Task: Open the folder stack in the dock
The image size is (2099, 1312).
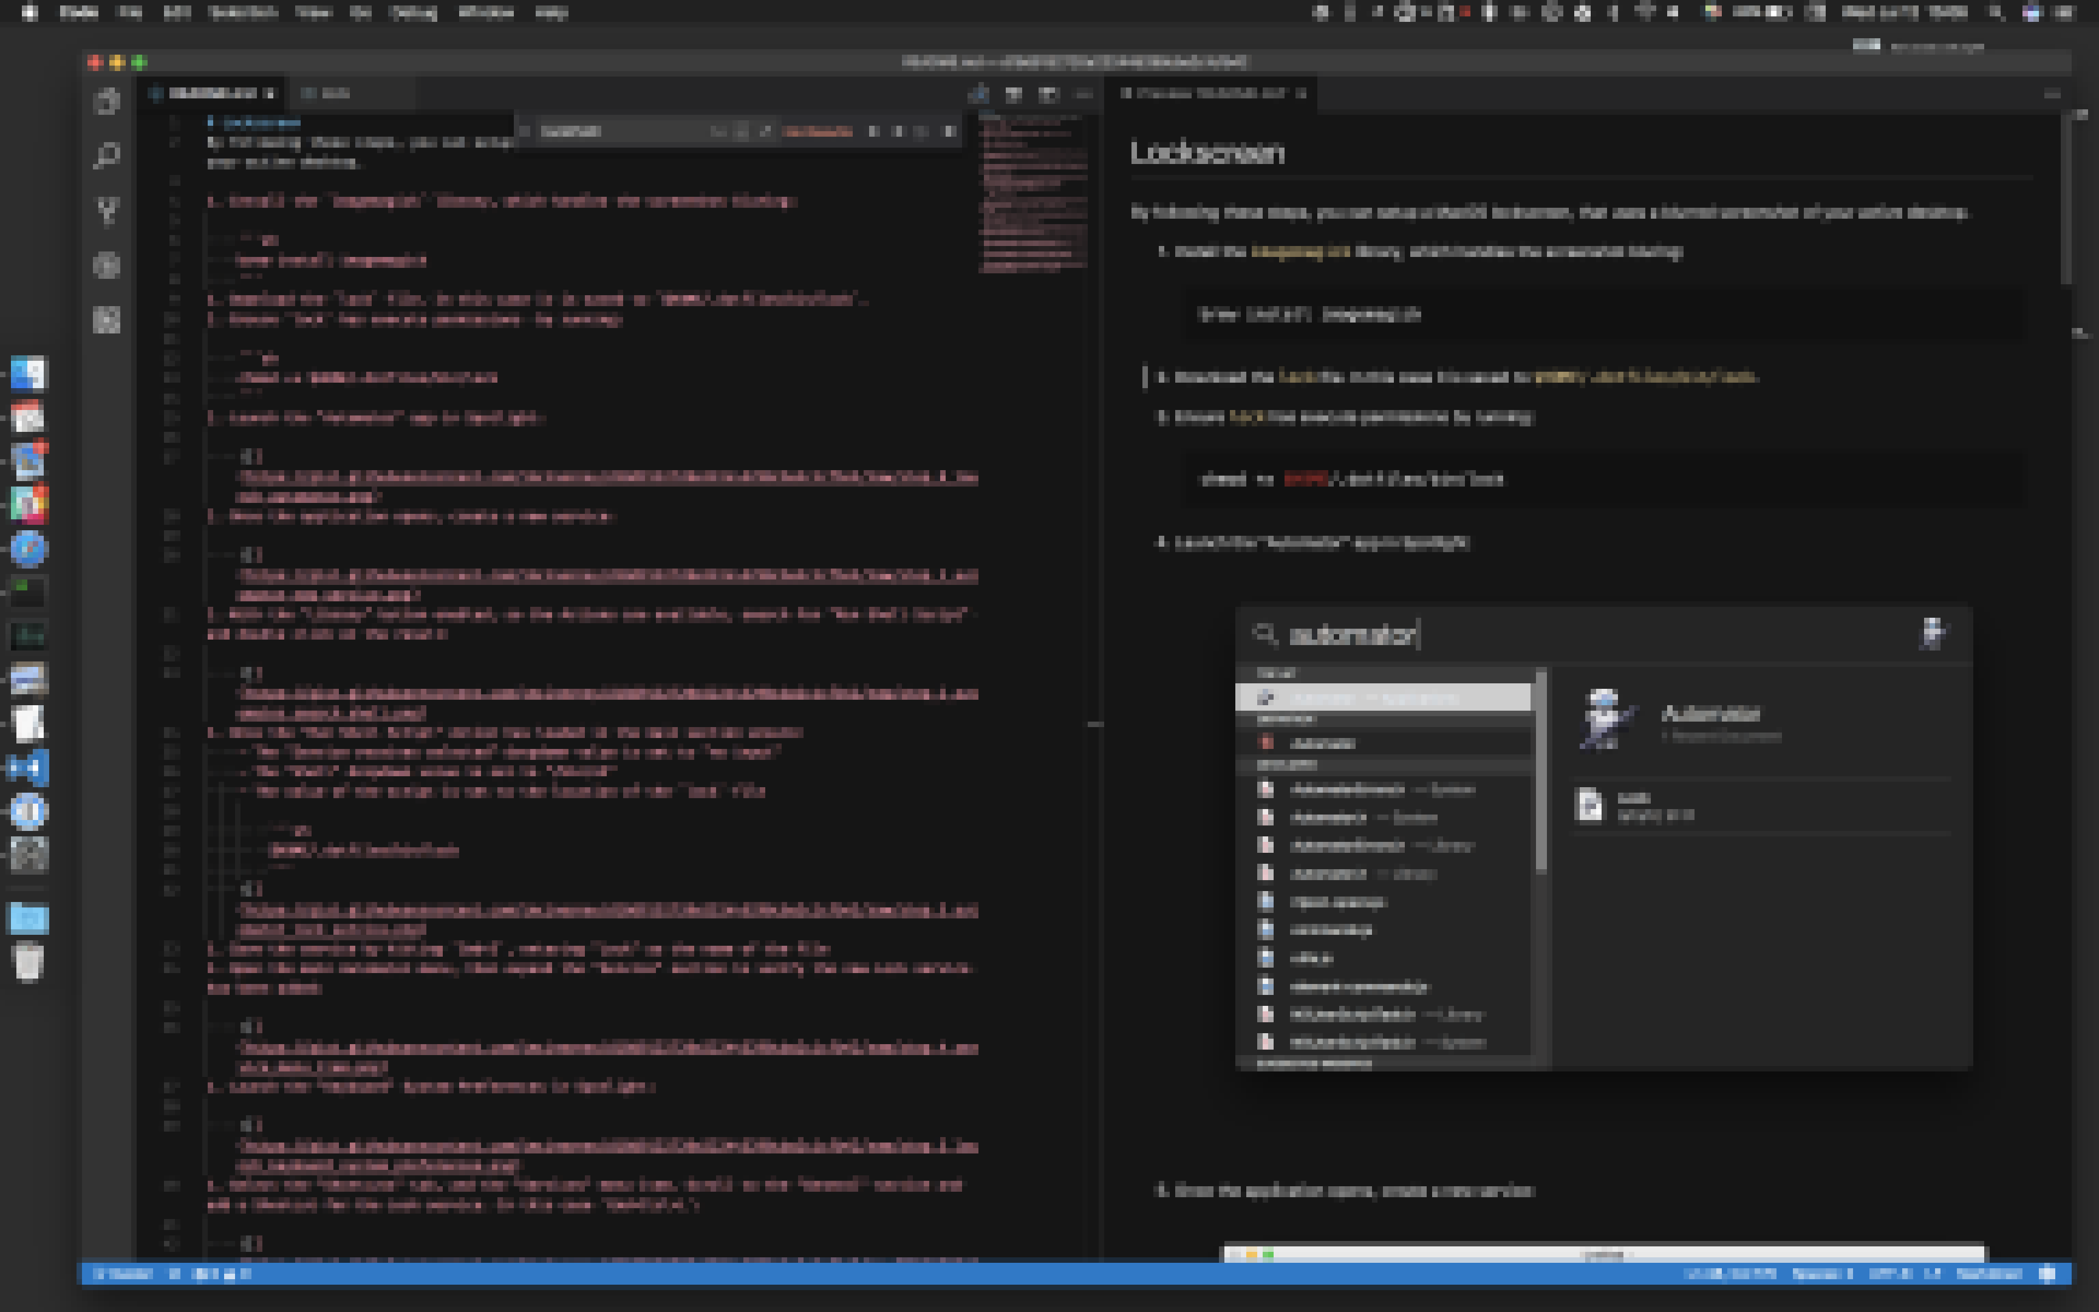Action: (28, 918)
